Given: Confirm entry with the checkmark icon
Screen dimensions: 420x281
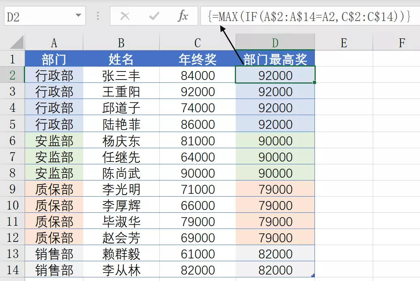Looking at the screenshot, I should pyautogui.click(x=154, y=16).
